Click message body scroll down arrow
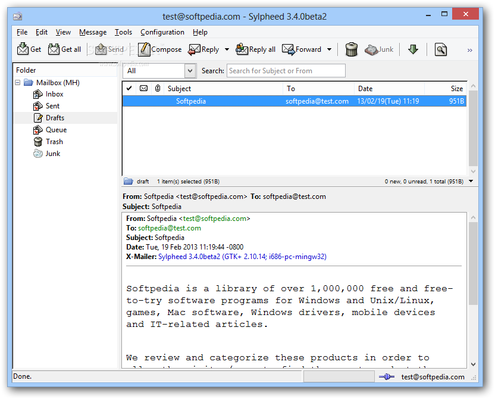 [473, 364]
